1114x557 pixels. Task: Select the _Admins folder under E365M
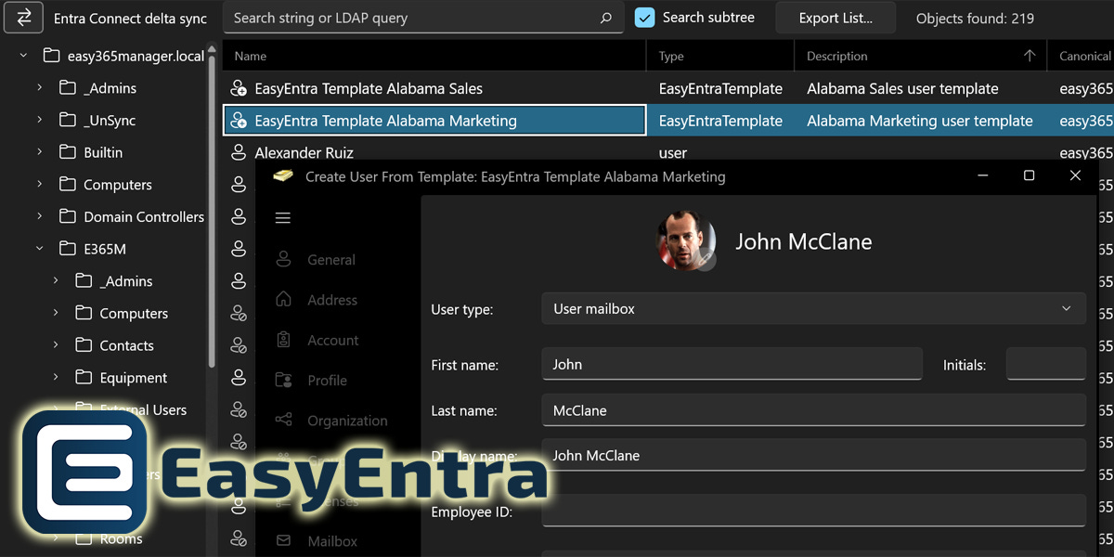[125, 281]
